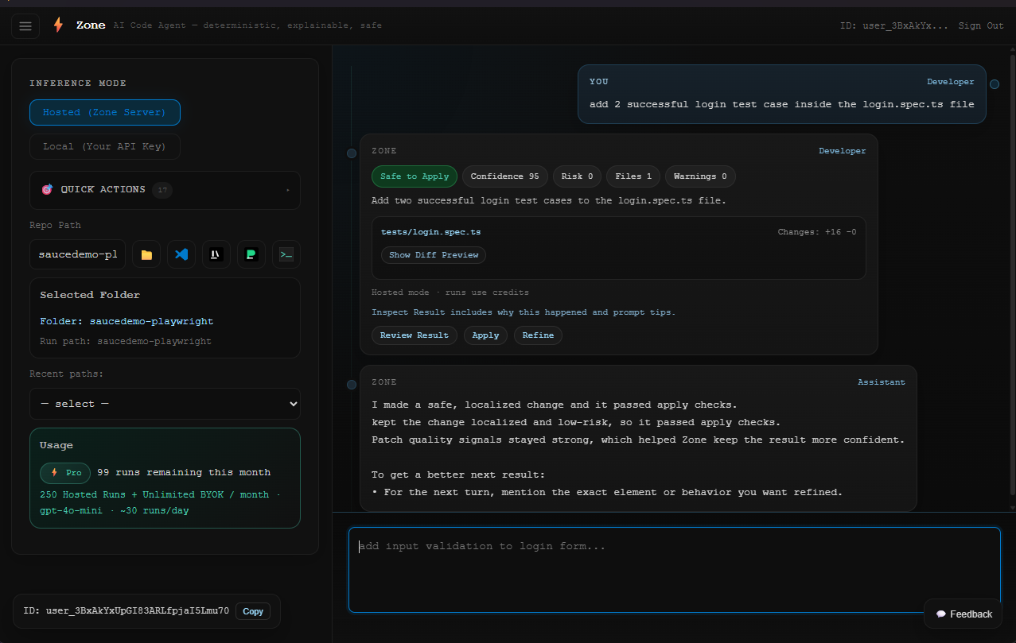Select Hosted (Zone Server) inference mode
This screenshot has height=643, width=1016.
click(x=105, y=112)
